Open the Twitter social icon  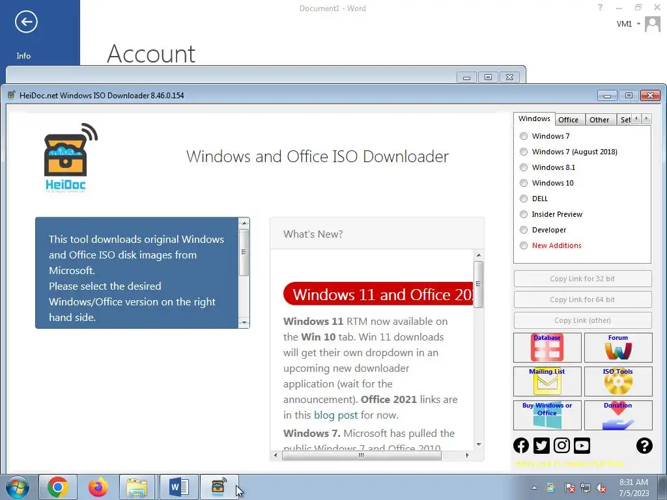pos(541,445)
